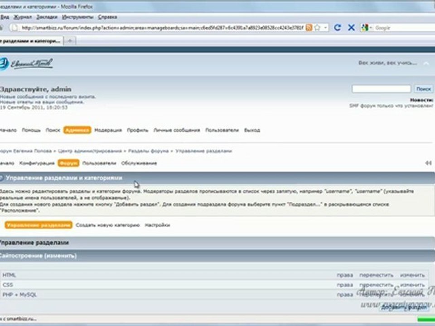This screenshot has width=435, height=326.
Task: Go to Помощь in main menu
Action: [31, 130]
